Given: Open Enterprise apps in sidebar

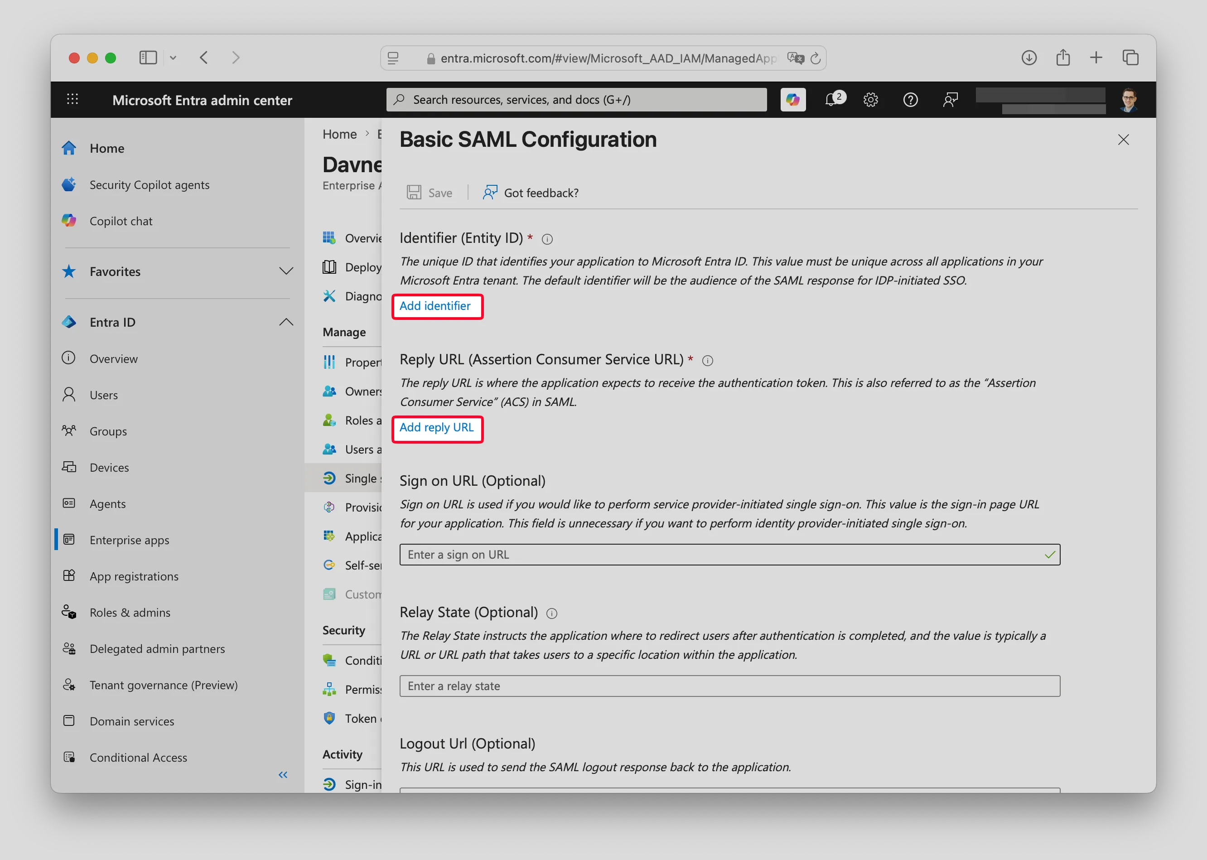Looking at the screenshot, I should pyautogui.click(x=129, y=540).
